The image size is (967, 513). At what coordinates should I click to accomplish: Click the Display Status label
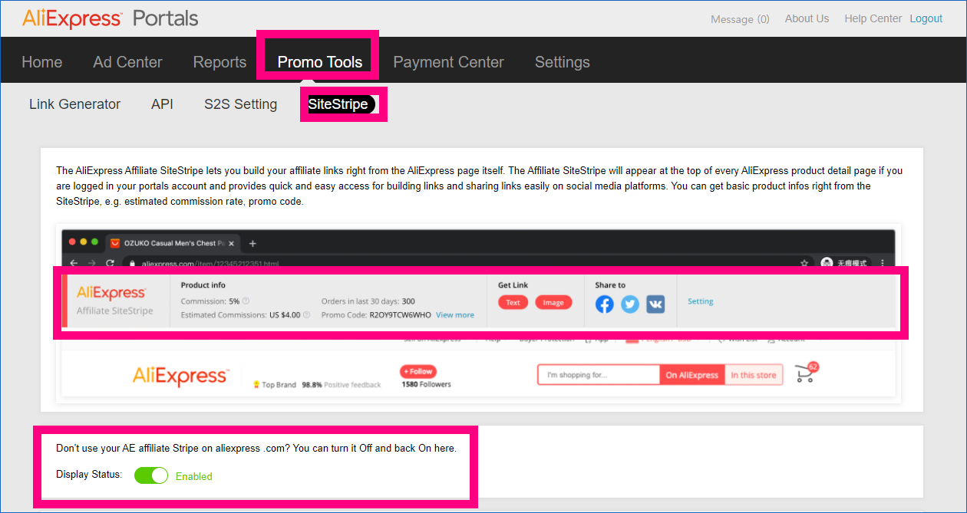[89, 475]
